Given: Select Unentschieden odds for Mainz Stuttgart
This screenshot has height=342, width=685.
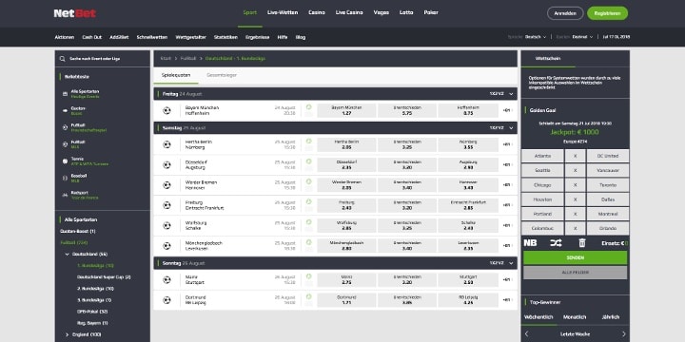Looking at the screenshot, I should (407, 279).
